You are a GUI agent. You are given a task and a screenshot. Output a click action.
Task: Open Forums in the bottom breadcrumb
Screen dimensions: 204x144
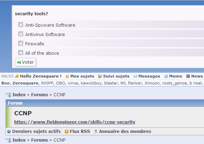(40, 140)
